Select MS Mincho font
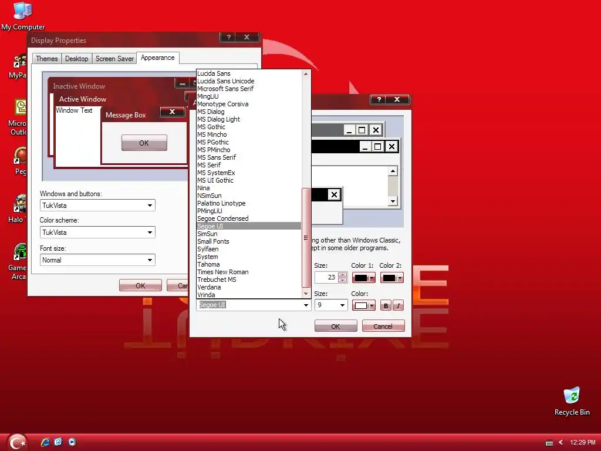 click(249, 134)
